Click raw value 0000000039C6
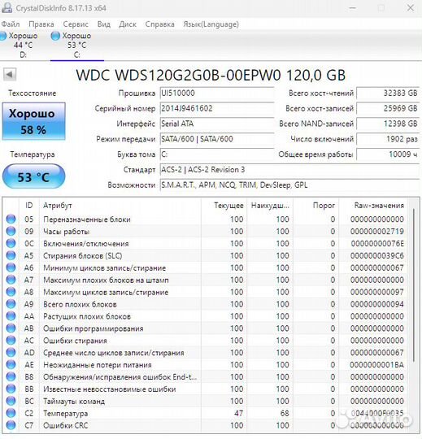The height and width of the screenshot is (439, 422). pos(377,255)
